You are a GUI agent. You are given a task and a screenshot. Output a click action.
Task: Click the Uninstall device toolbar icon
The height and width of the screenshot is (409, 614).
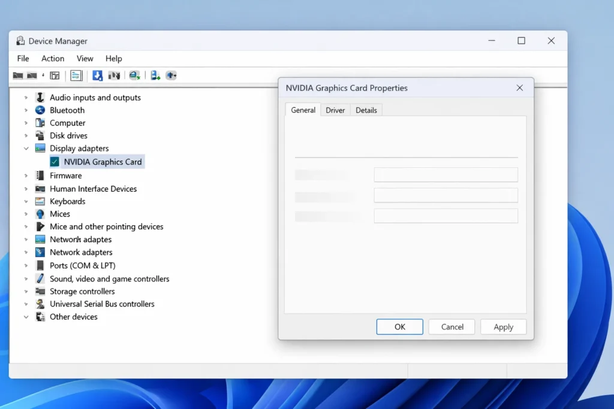coord(114,75)
